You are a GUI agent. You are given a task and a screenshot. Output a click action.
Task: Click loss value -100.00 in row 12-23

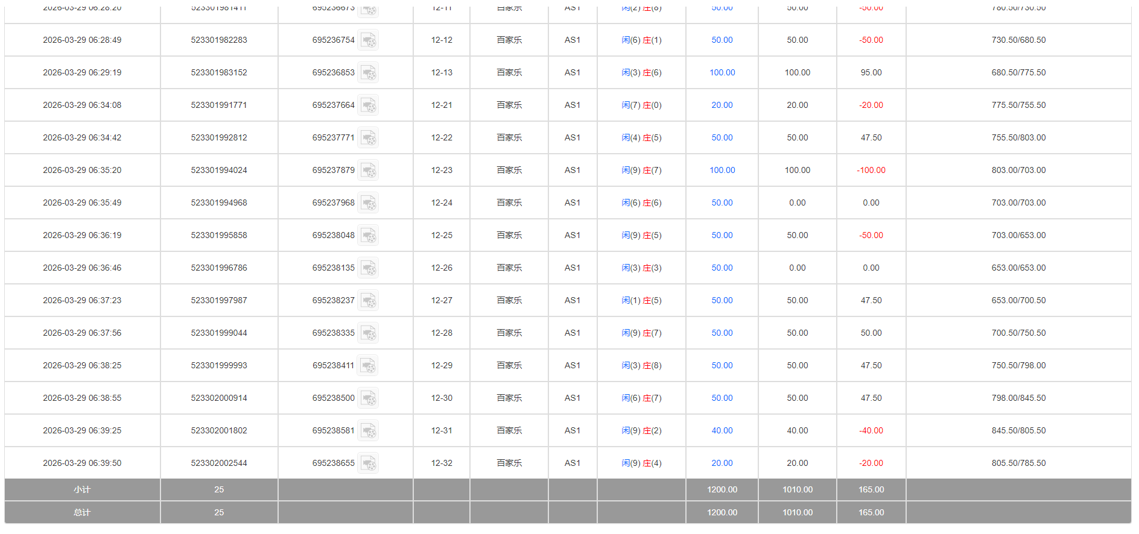pos(871,170)
